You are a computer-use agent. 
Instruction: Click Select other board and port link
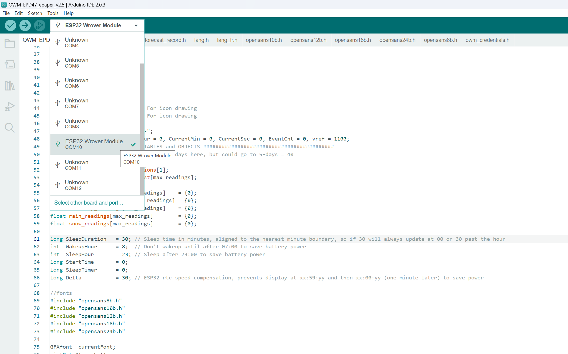[x=89, y=203]
